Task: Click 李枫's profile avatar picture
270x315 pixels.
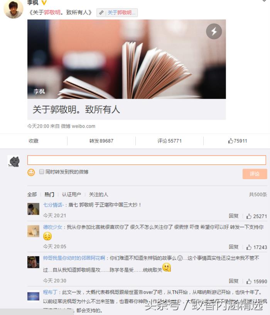Action: point(13,9)
